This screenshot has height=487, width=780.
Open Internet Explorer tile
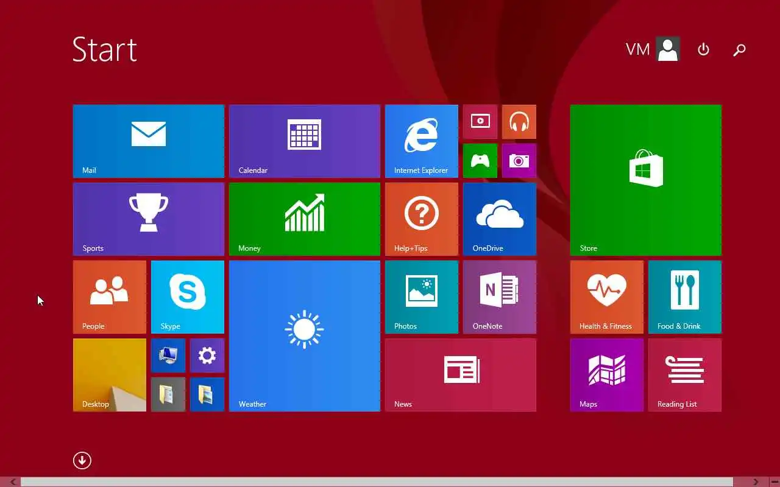[x=422, y=141]
